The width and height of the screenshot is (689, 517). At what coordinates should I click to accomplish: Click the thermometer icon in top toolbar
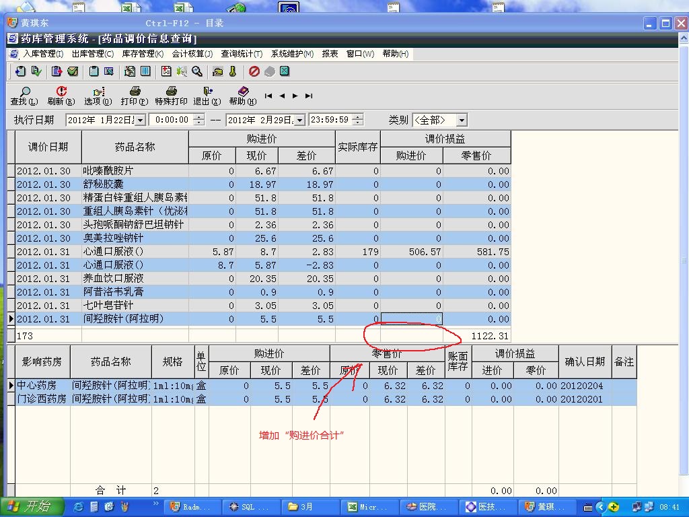[x=233, y=71]
